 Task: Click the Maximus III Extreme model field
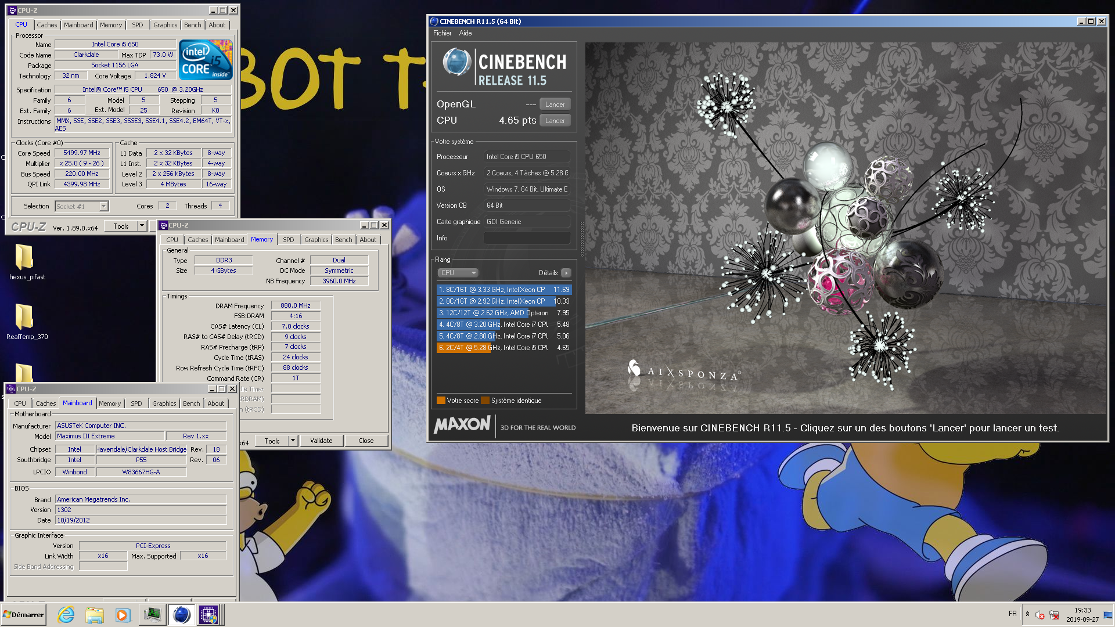(x=110, y=436)
